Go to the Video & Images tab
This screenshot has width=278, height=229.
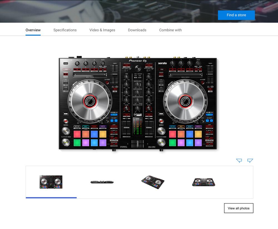pos(102,30)
